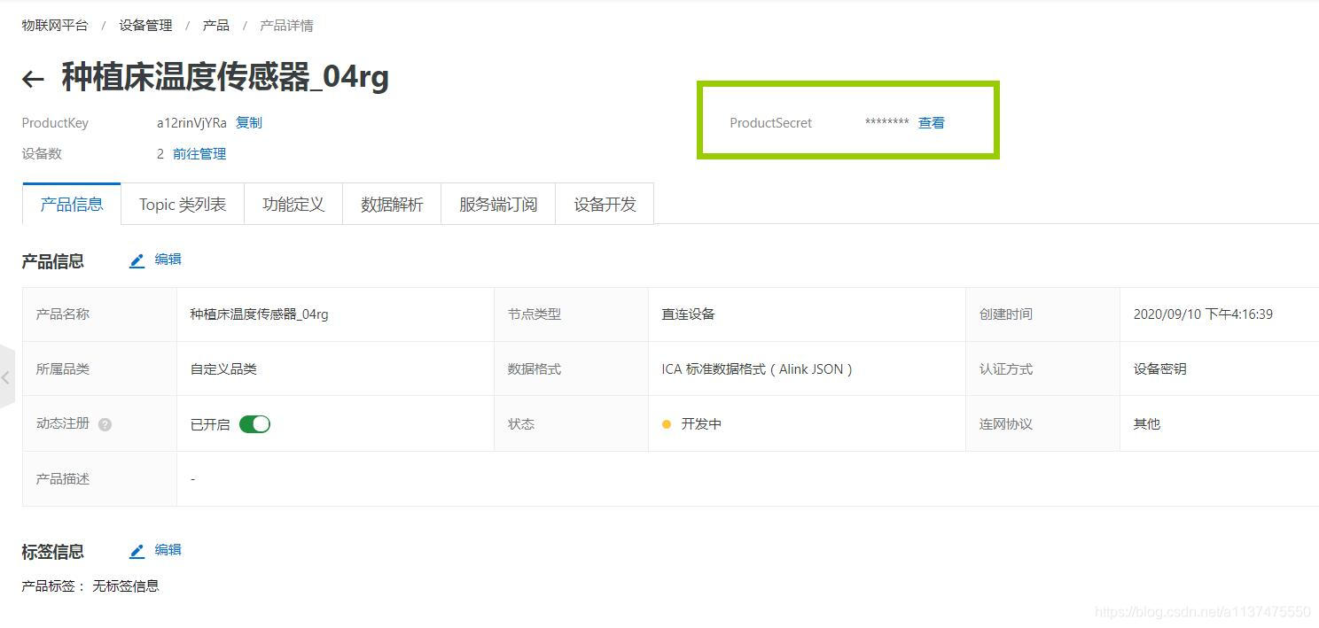This screenshot has width=1319, height=628.
Task: Click the help question mark beside 动态注册
Action: click(x=105, y=424)
